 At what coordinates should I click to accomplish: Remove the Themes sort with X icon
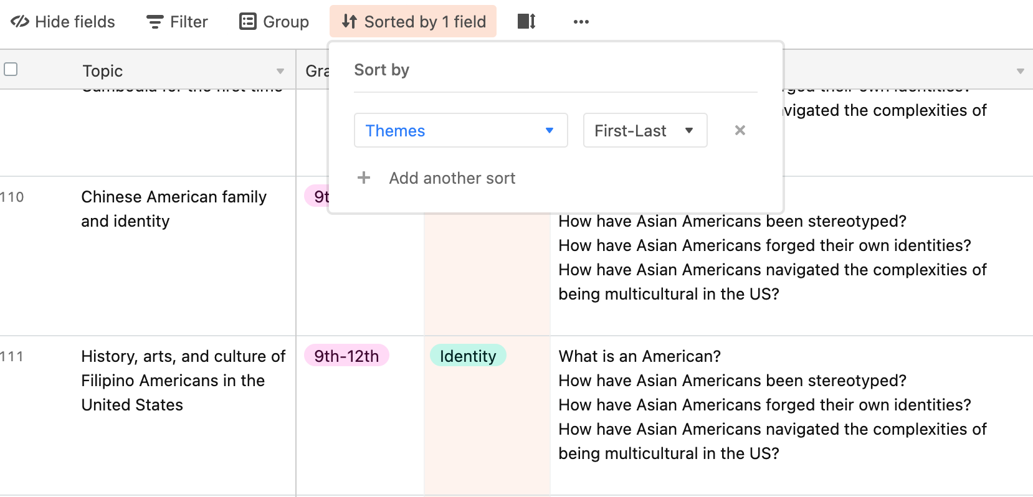pos(740,130)
